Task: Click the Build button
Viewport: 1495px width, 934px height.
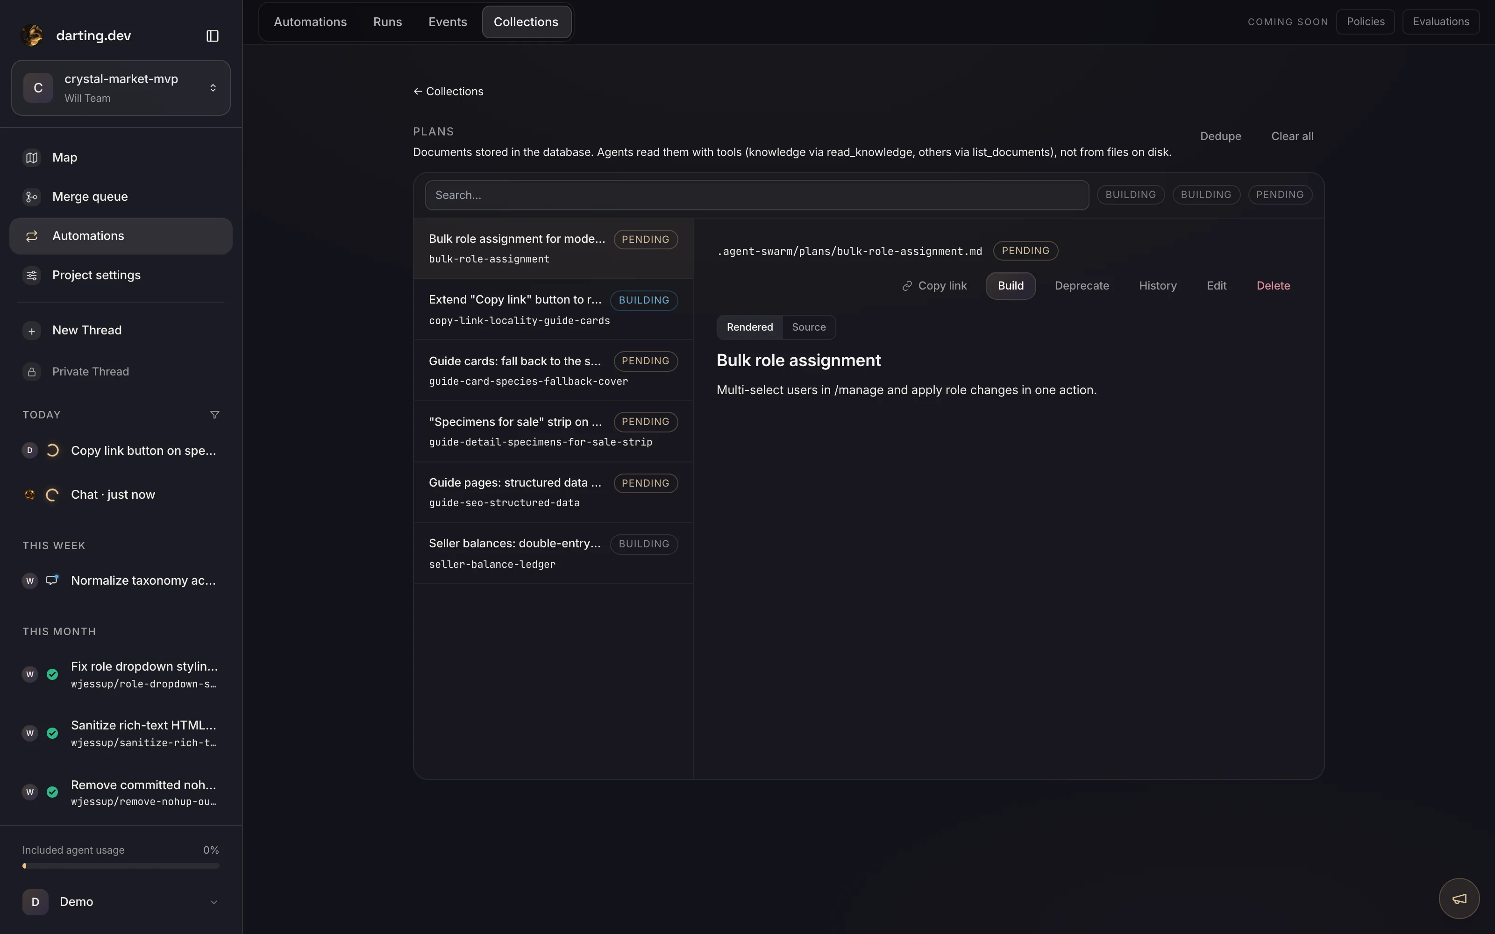Action: click(1011, 286)
